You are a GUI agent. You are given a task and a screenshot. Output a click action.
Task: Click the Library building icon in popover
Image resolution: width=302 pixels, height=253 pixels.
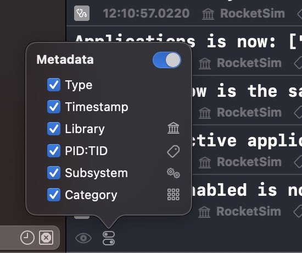[x=174, y=128]
